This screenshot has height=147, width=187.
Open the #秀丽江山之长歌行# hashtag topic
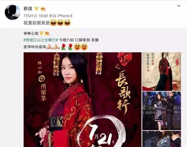coord(41,40)
